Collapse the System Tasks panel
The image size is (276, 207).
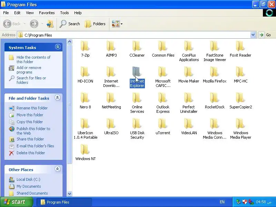tap(58, 47)
